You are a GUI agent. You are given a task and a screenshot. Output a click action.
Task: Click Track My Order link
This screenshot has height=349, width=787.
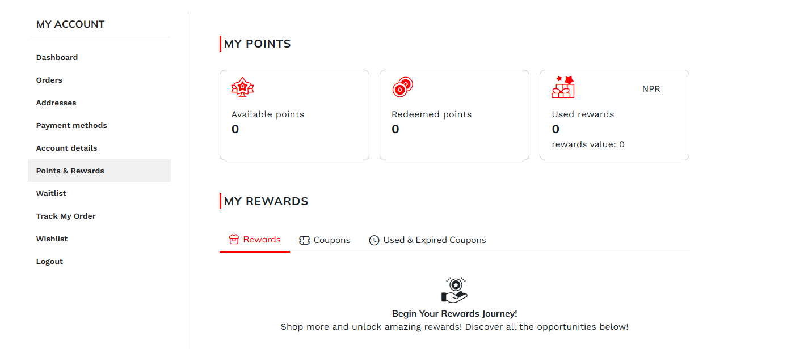pos(66,216)
